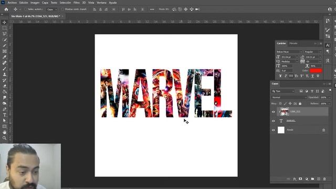This screenshot has height=189, width=336.
Task: Hide the Fondo background layer
Action: tap(273, 130)
